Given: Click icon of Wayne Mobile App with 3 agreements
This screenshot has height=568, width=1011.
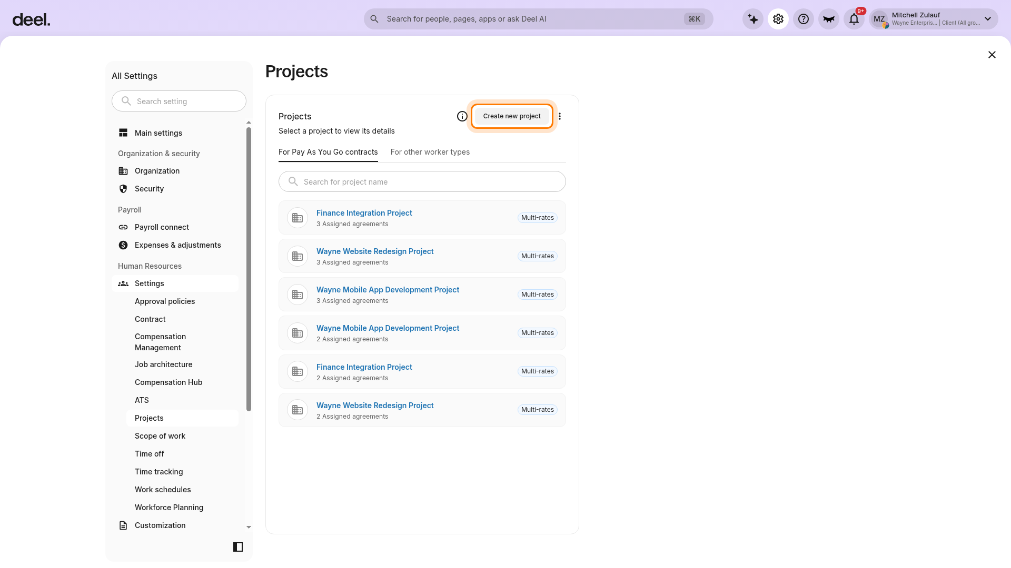Looking at the screenshot, I should point(298,295).
